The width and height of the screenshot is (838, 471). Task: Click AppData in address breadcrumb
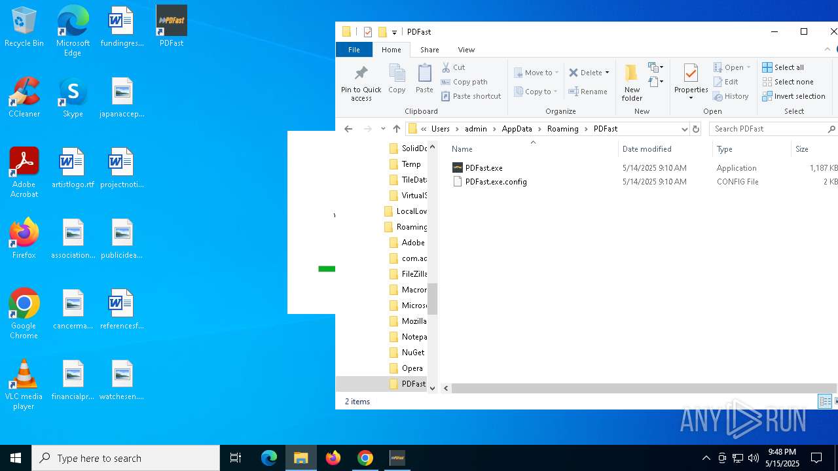click(517, 129)
